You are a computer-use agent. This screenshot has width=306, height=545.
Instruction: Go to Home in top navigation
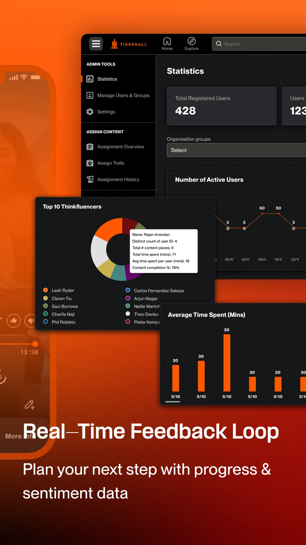pos(167,44)
